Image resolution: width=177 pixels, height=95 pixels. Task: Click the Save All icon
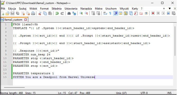click(18, 13)
